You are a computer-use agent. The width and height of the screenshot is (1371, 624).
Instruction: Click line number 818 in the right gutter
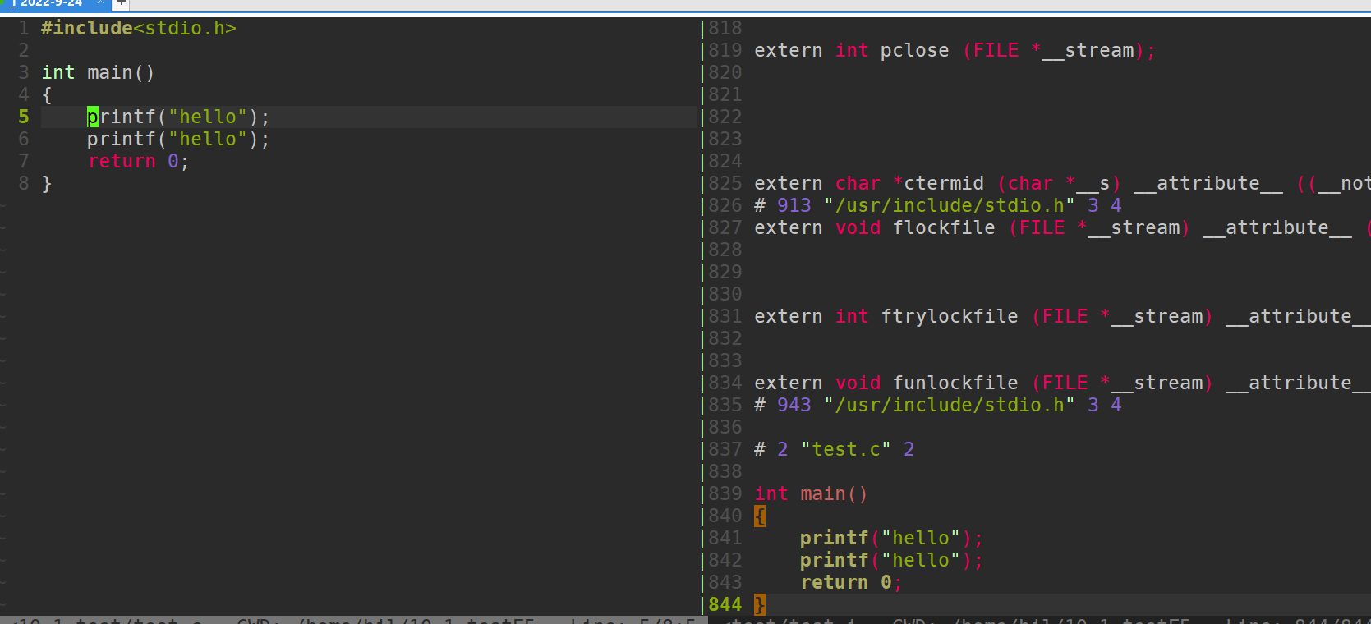(x=725, y=28)
